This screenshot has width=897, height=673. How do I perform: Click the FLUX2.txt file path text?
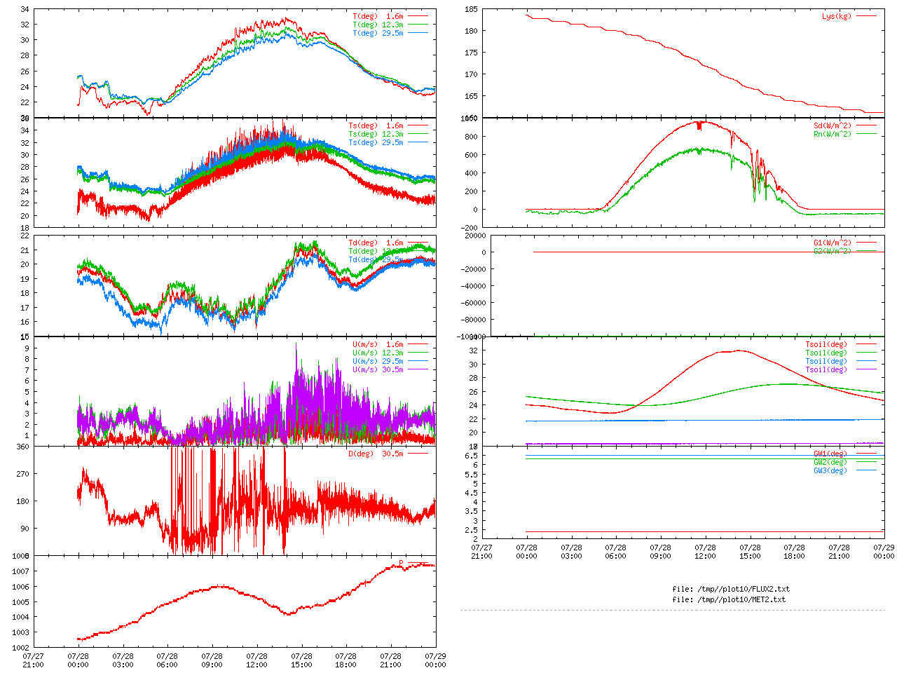(731, 589)
